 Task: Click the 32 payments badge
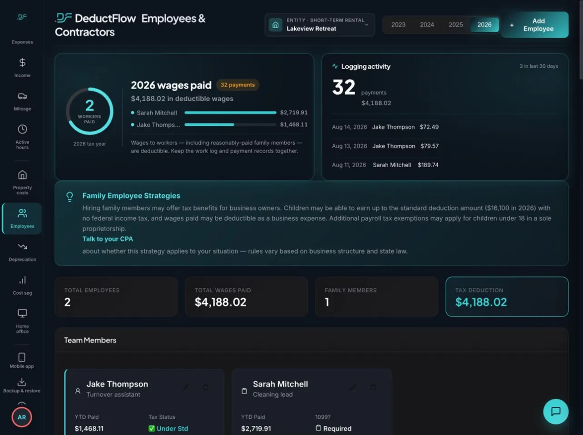click(237, 85)
